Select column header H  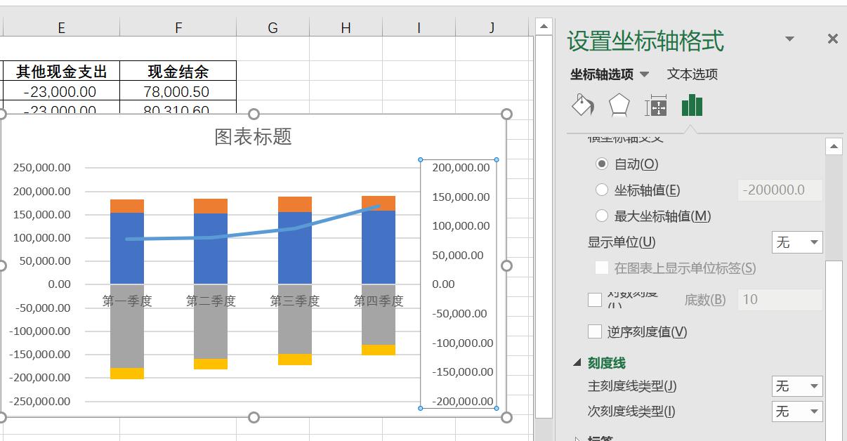346,27
